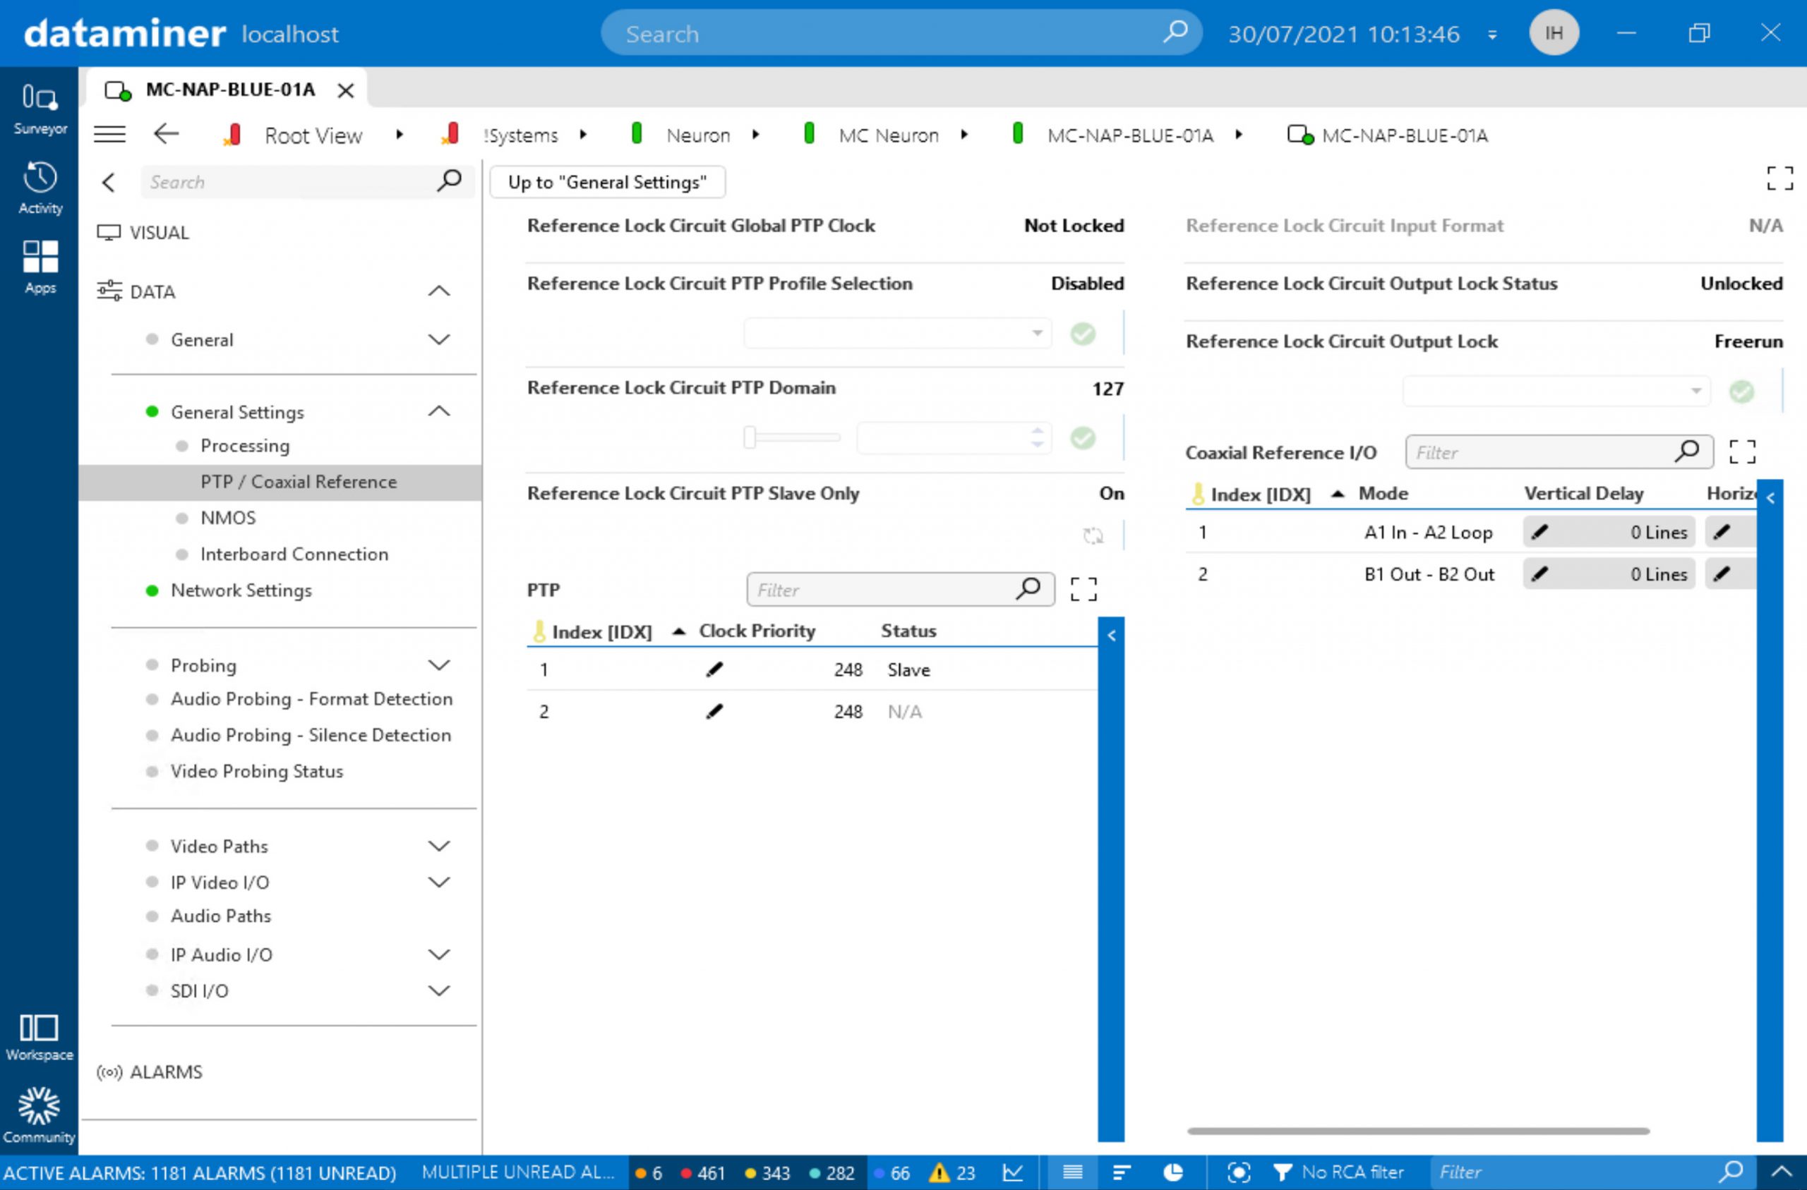Open the Output Lock dropdown
The height and width of the screenshot is (1190, 1807).
point(1556,391)
